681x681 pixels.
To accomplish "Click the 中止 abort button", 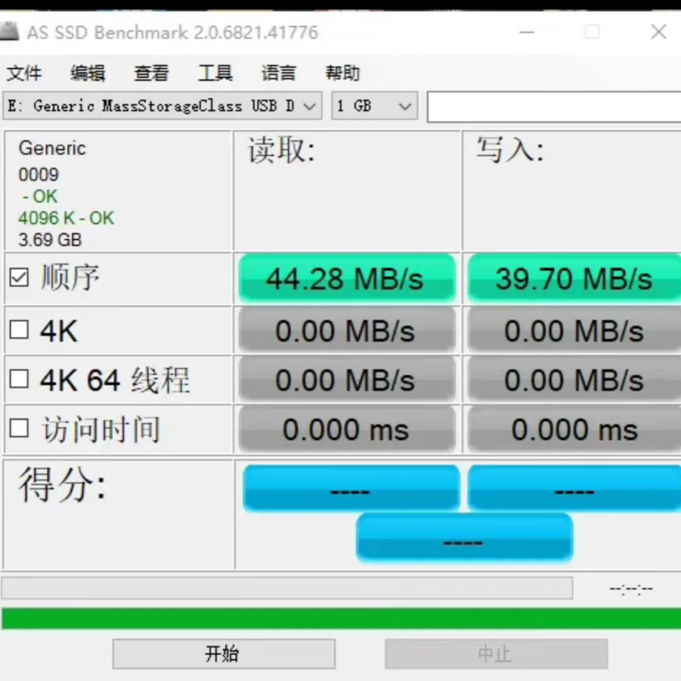I will point(496,654).
